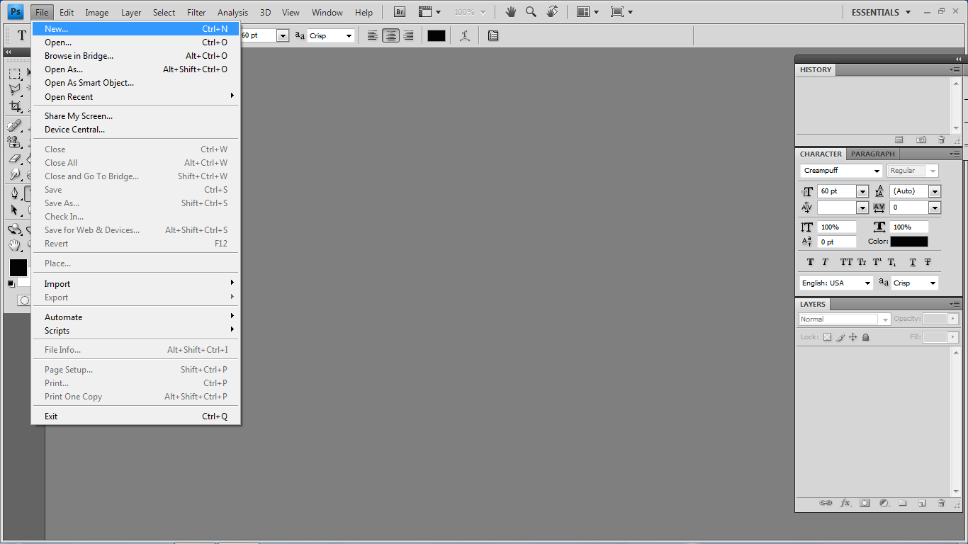
Task: Select the Crop tool
Action: (x=14, y=106)
